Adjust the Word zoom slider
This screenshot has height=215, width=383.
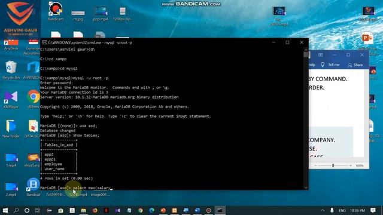(333, 165)
